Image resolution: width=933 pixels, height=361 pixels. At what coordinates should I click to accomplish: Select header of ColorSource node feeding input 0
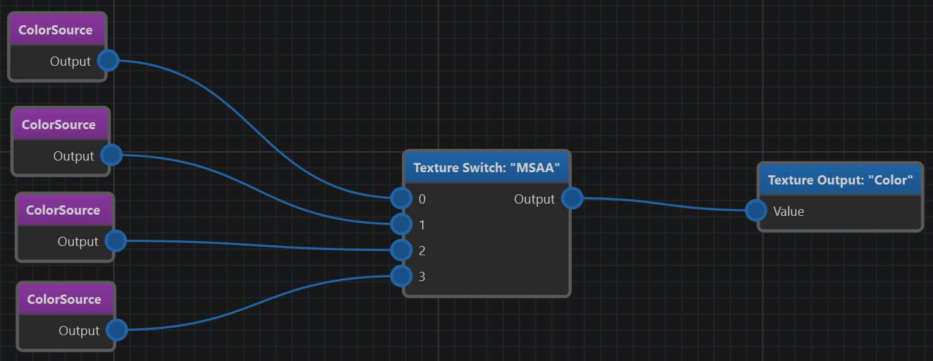tap(57, 30)
